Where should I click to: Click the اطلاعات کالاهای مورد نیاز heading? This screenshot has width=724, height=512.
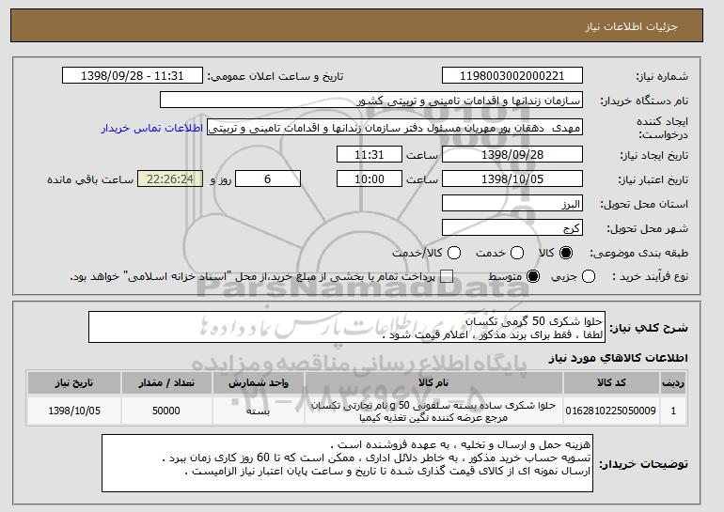(x=618, y=358)
